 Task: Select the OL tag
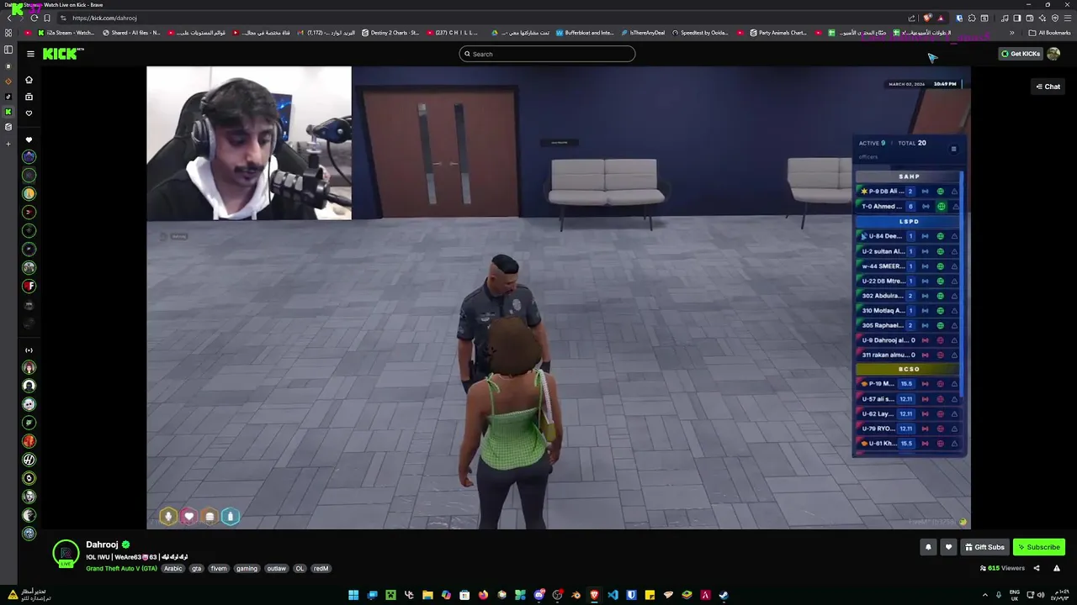coord(300,568)
